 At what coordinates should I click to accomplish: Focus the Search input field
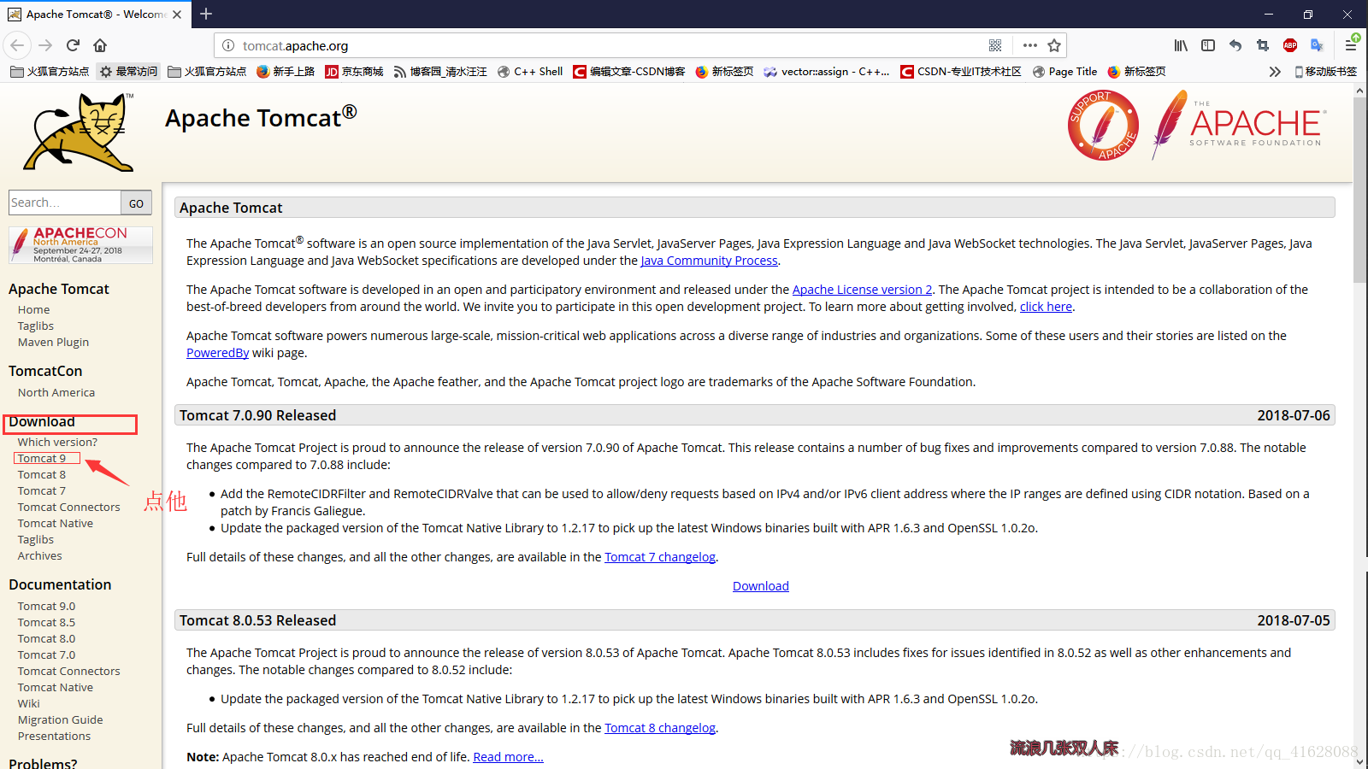65,203
